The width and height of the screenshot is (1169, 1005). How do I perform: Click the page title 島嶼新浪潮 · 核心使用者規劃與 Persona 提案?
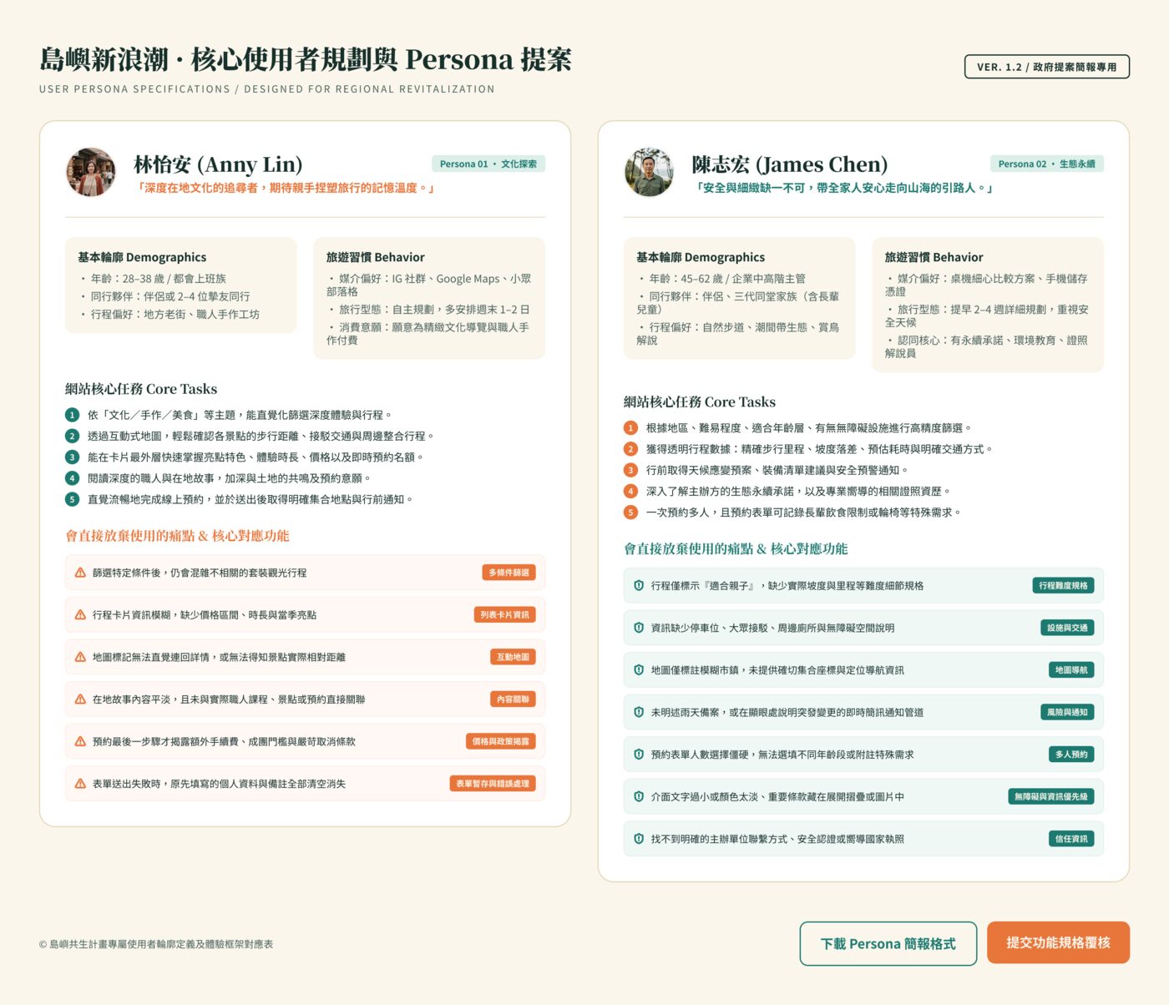[306, 59]
